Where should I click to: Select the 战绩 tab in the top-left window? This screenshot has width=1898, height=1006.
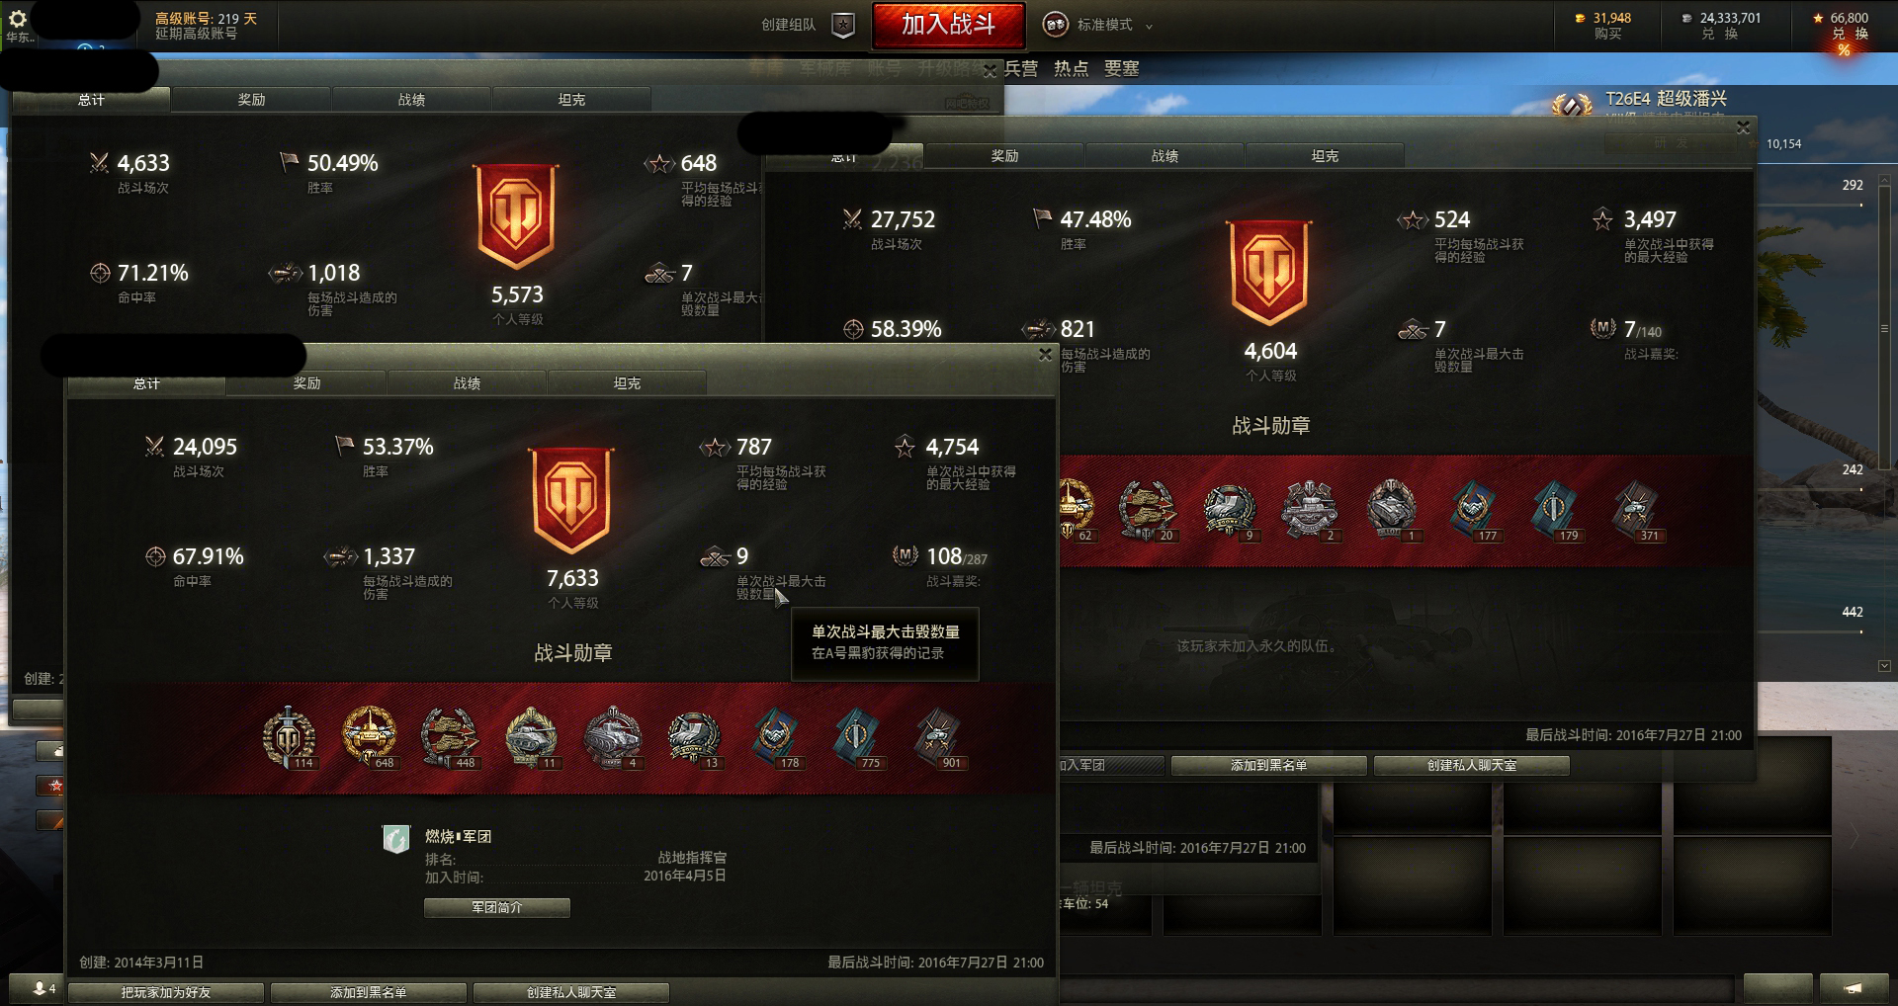click(411, 100)
